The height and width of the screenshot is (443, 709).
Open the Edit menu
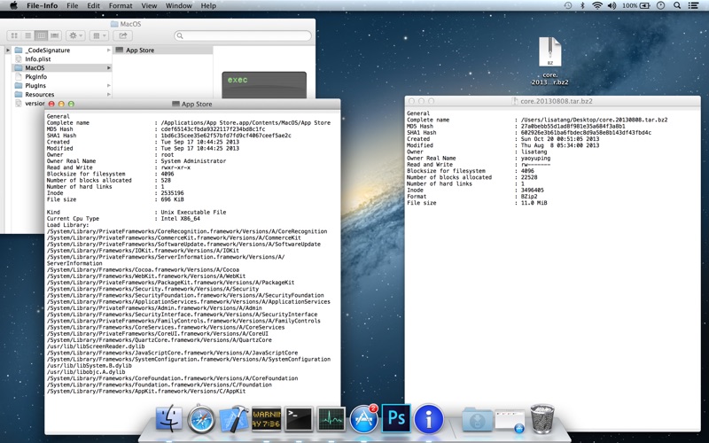pos(94,5)
